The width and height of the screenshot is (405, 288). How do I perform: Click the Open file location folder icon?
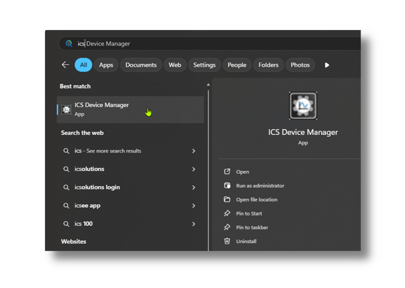(227, 199)
